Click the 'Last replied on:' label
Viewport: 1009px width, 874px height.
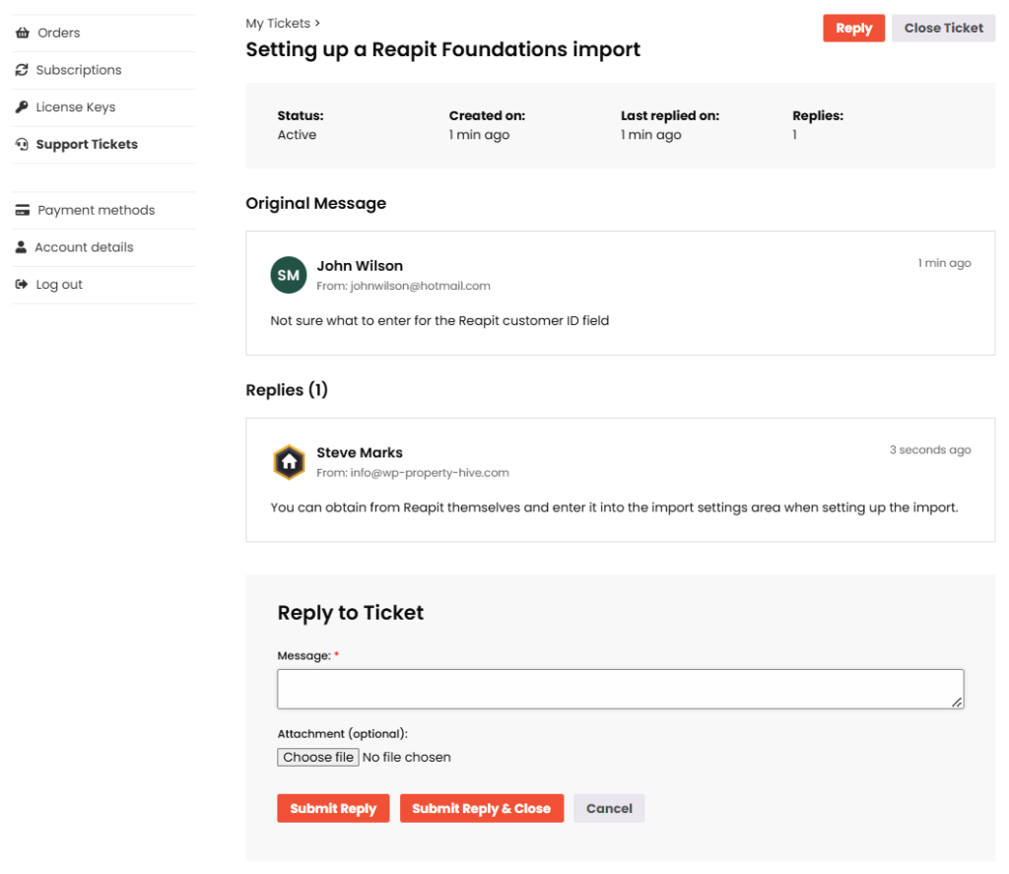(x=670, y=116)
